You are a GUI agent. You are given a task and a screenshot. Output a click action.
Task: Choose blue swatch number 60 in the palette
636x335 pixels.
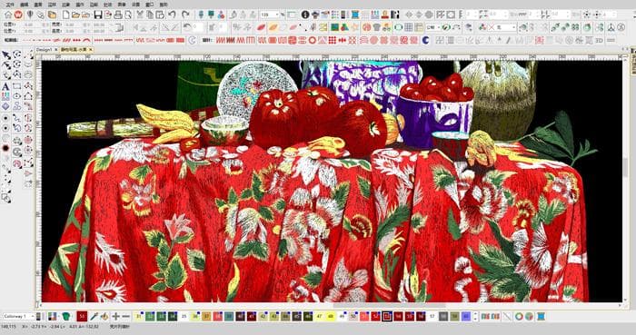tap(465, 316)
